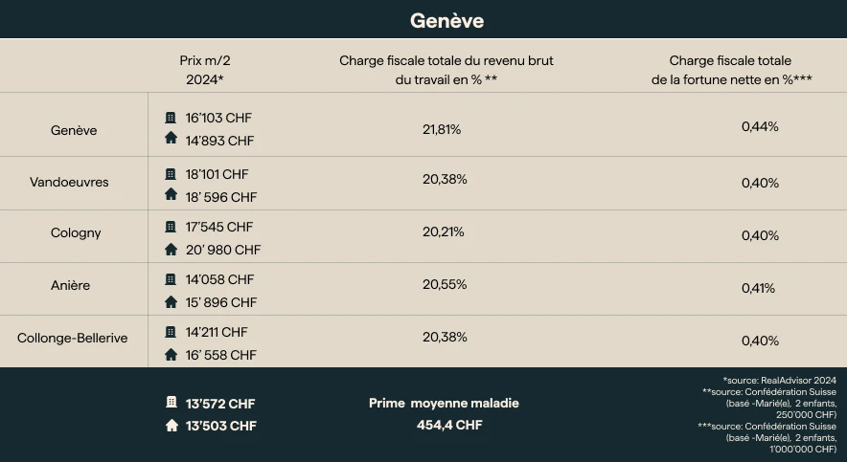Click the apartment building icon in Genève row
Screen dimensions: 847x462
point(171,118)
